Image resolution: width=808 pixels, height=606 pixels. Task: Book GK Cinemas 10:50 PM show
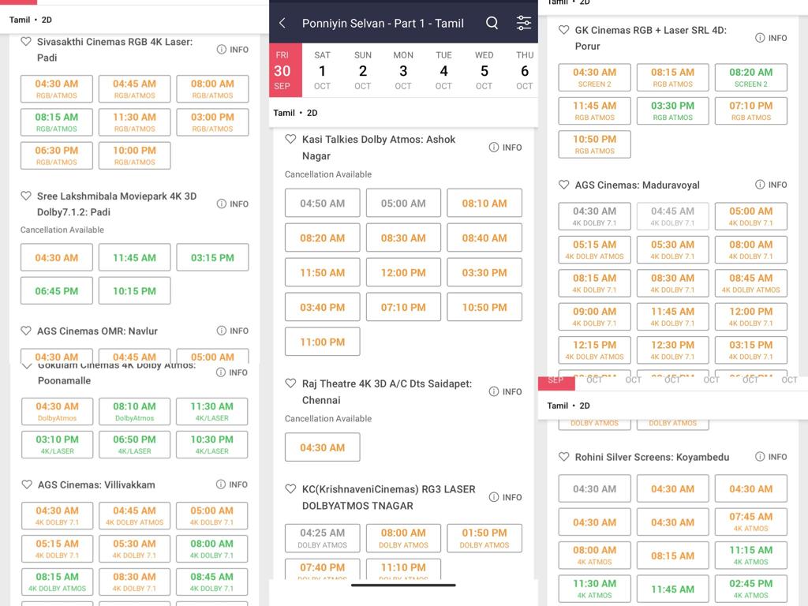595,144
